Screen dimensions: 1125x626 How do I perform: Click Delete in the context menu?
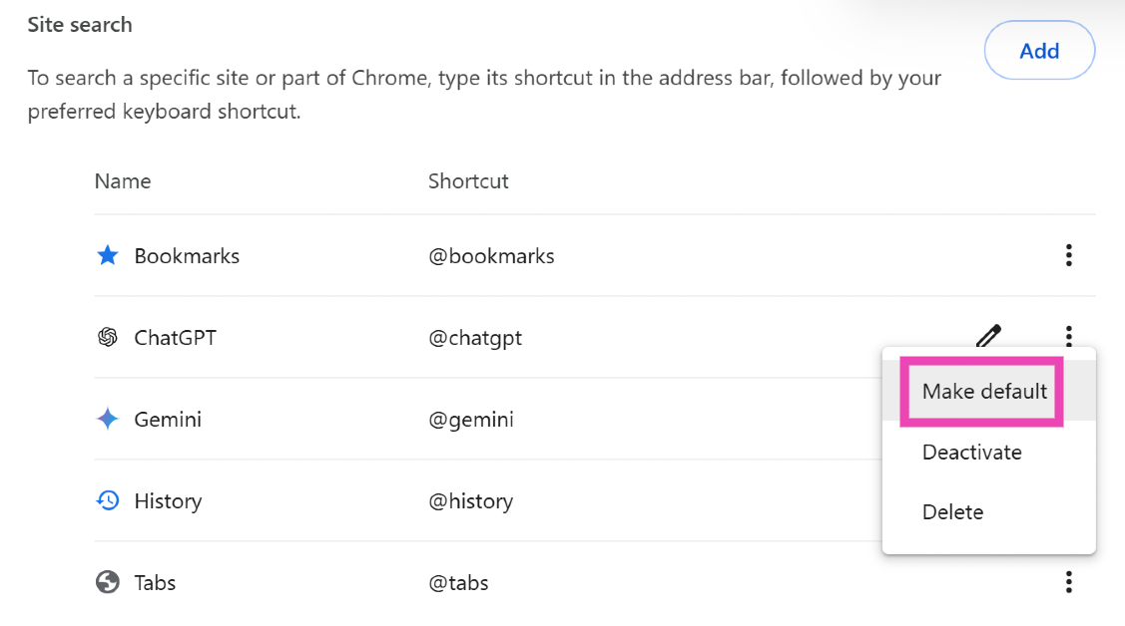pos(952,512)
